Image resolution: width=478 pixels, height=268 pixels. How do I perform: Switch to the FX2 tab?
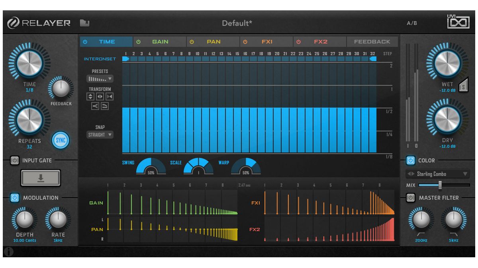coord(320,42)
